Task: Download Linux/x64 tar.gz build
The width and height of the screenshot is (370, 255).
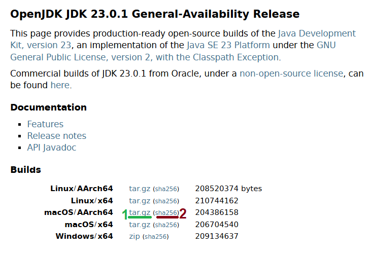Action: 140,201
